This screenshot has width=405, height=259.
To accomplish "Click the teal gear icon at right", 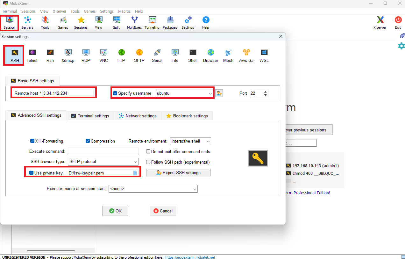I will pos(401,46).
